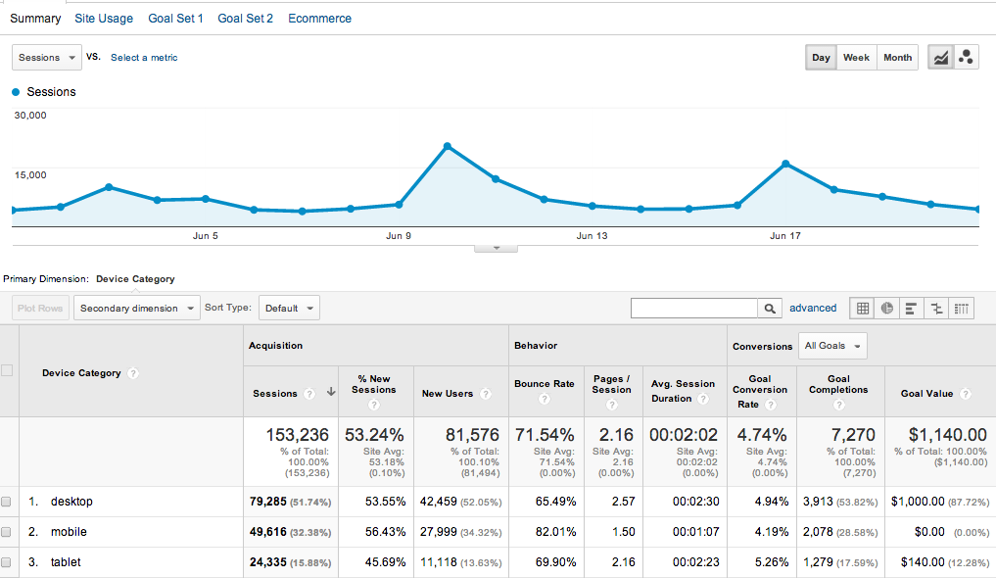Switch to pie chart percentage view
This screenshot has height=578, width=996.
point(887,308)
